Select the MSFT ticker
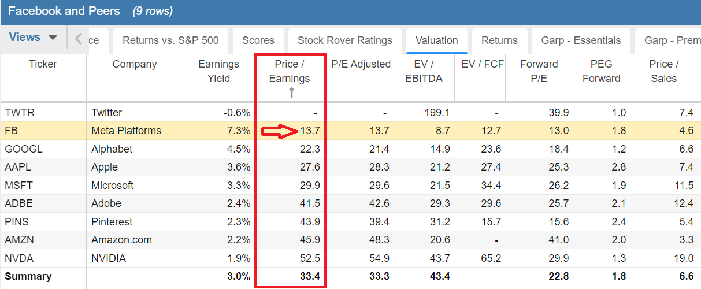Viewport: 701px width, 289px height. pyautogui.click(x=18, y=186)
